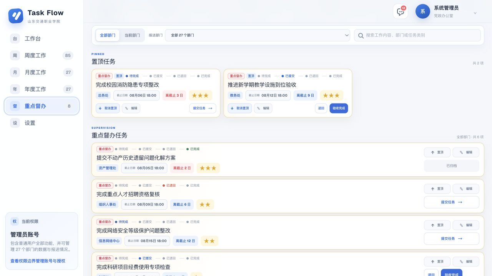Edit the 不动产历史遗留问题 task

click(x=466, y=153)
